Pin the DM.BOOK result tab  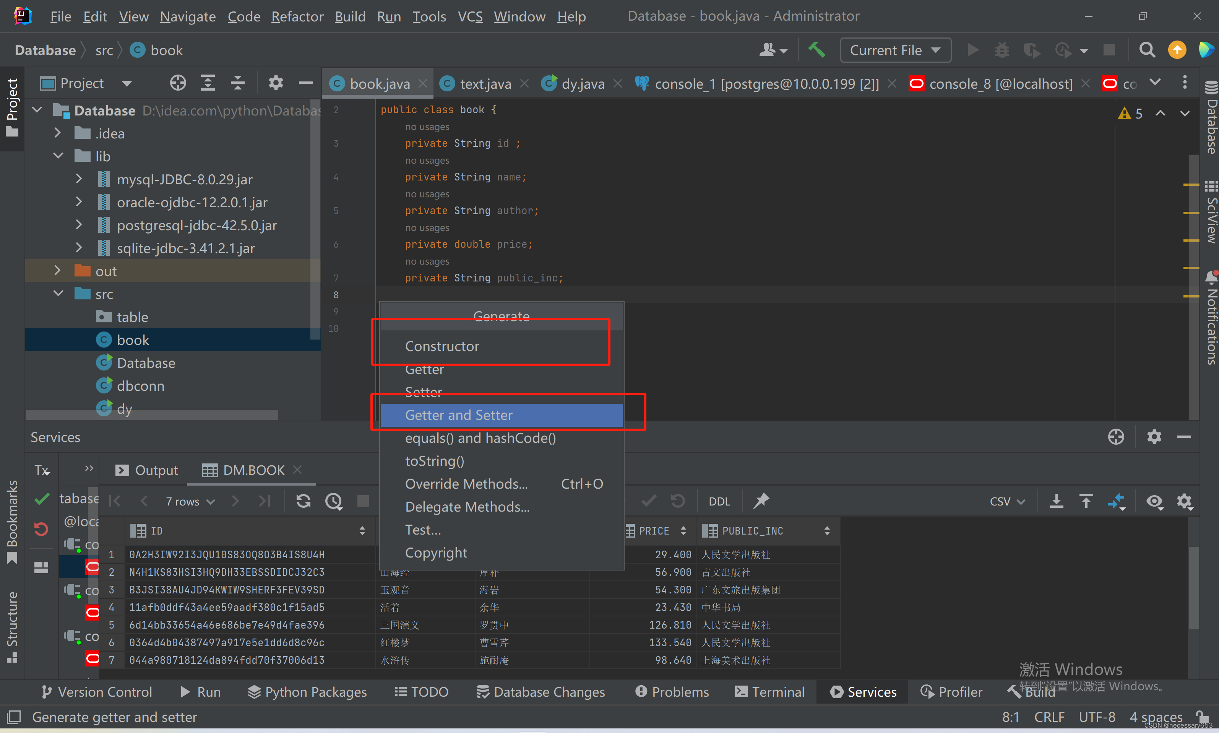(x=761, y=501)
